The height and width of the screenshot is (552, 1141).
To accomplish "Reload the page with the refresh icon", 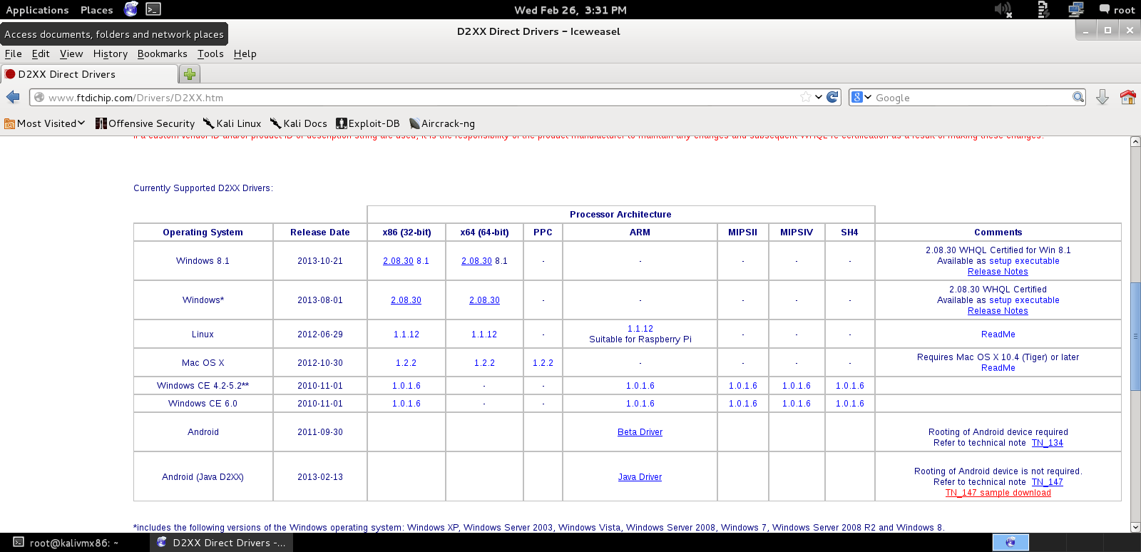I will (832, 97).
